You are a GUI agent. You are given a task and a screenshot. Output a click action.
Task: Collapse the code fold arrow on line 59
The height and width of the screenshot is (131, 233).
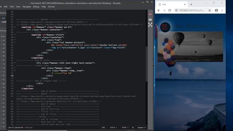coord(15,40)
